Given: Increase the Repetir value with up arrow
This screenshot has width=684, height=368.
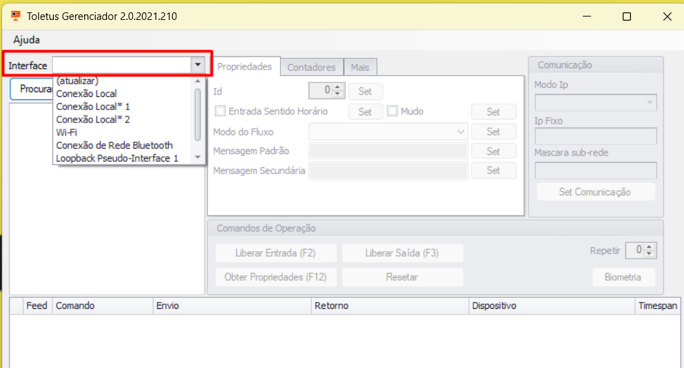Looking at the screenshot, I should pyautogui.click(x=650, y=247).
